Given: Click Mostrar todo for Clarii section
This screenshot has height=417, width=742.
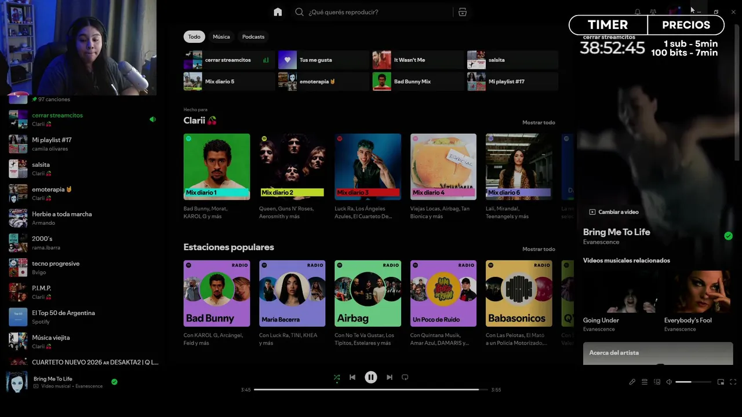Looking at the screenshot, I should (539, 122).
